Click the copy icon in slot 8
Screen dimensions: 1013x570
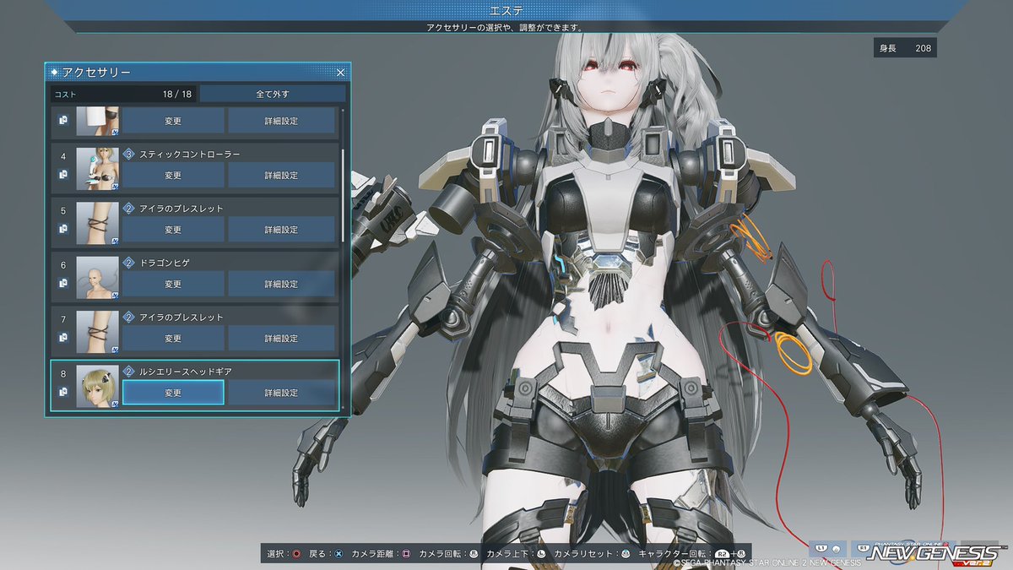[63, 392]
